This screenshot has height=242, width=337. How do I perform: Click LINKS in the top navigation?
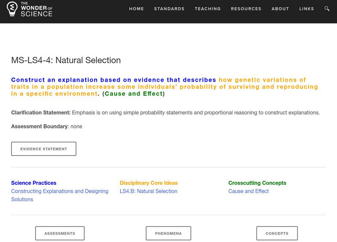pyautogui.click(x=307, y=9)
